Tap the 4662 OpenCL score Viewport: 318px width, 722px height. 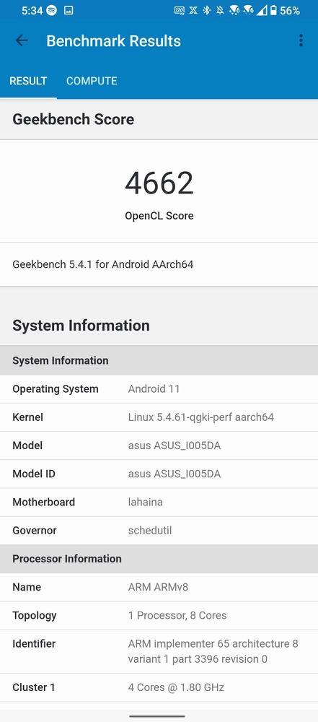(159, 183)
